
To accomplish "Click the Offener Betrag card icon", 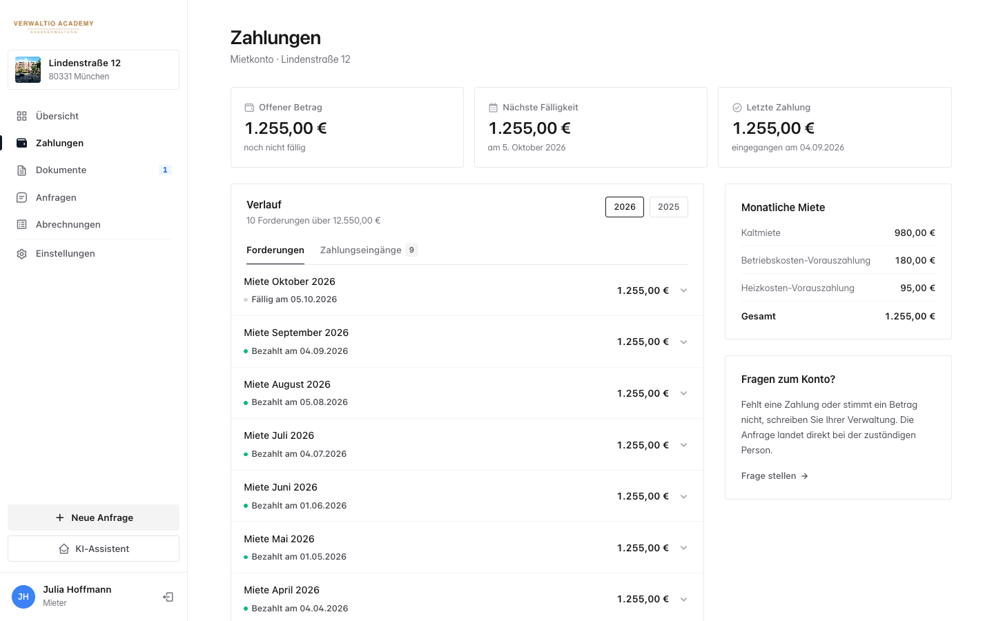I will coord(249,108).
